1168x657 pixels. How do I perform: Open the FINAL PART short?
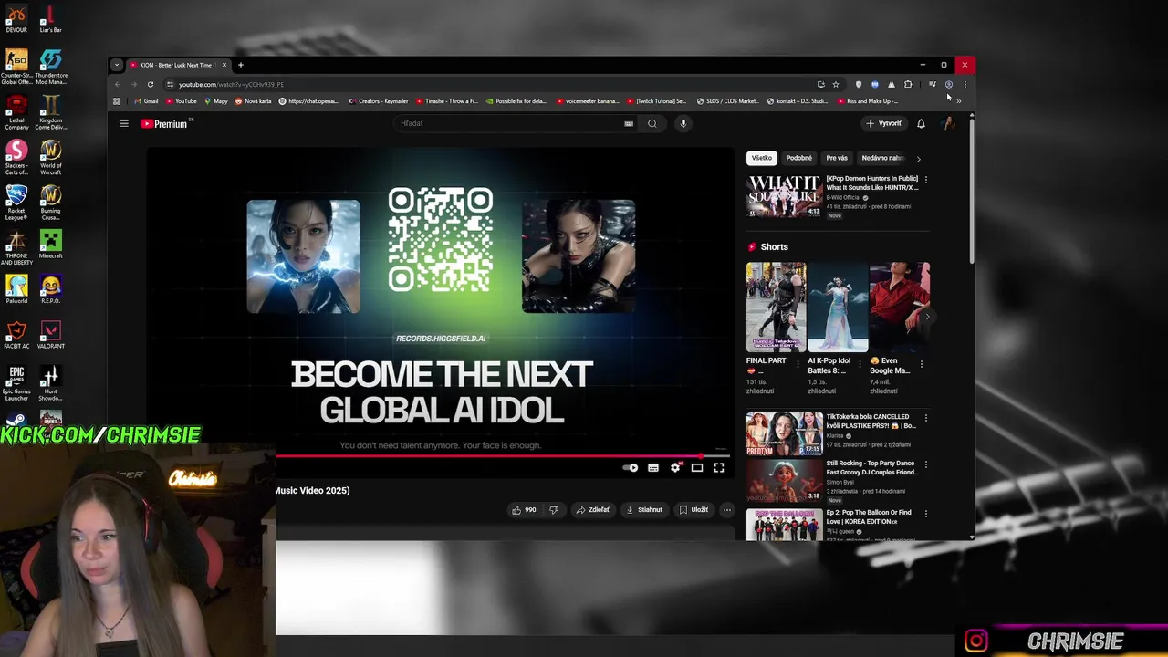tap(776, 307)
